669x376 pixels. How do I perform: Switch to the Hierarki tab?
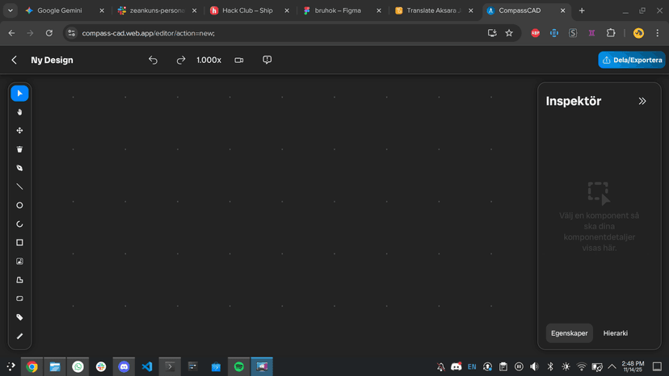point(615,333)
